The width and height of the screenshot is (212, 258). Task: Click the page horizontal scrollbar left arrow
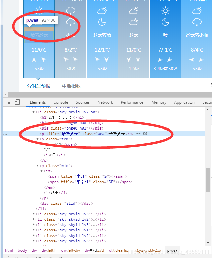pos(5,95)
